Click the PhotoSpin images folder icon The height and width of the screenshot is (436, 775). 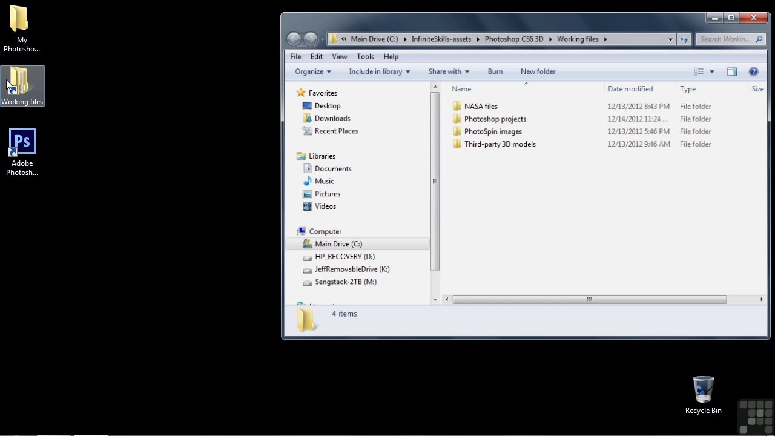click(x=457, y=131)
